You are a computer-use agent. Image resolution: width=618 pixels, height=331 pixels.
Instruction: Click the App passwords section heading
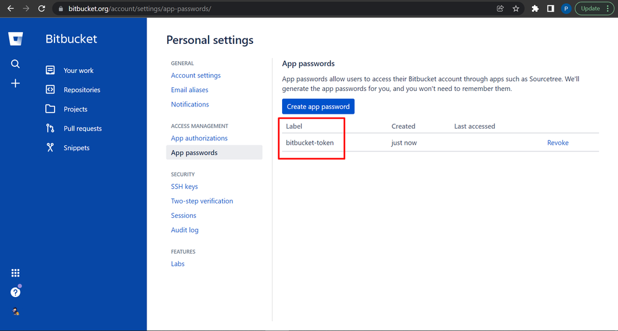tap(308, 64)
